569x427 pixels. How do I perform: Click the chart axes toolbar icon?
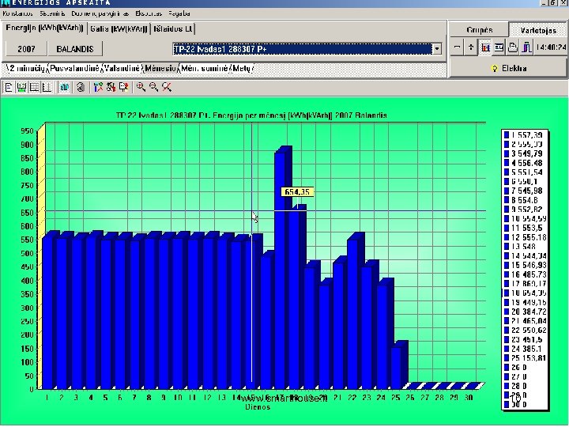(47, 87)
